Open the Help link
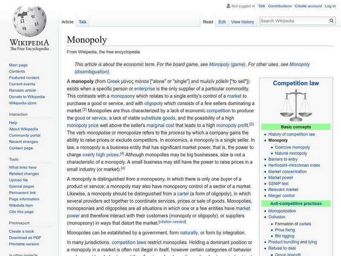341x256 pixels. [x=13, y=123]
